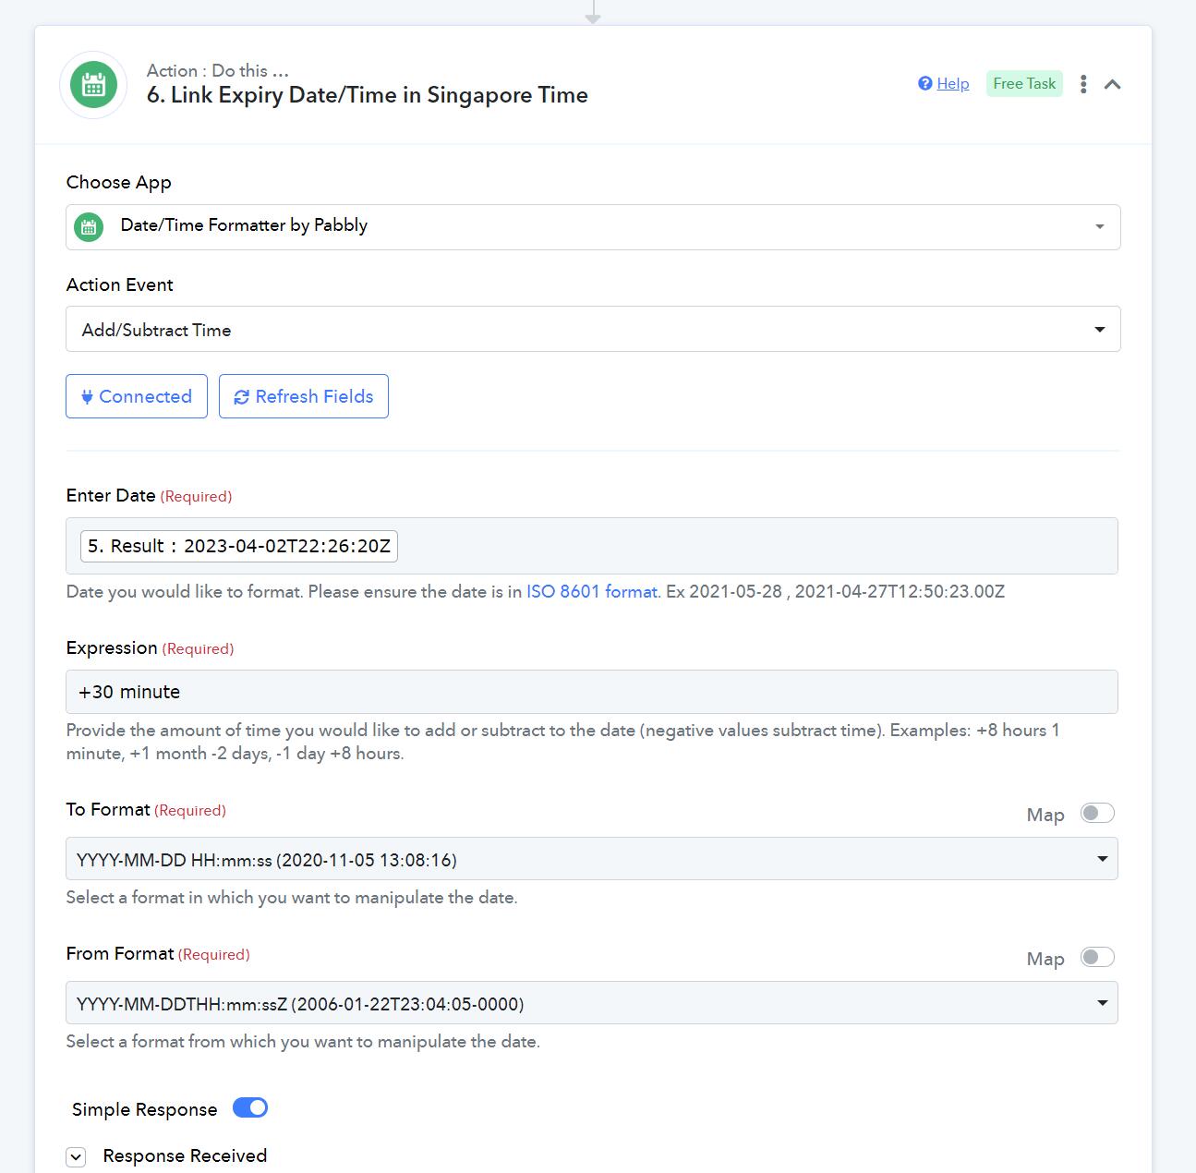
Task: Click the plug icon on Connected
Action: point(87,397)
